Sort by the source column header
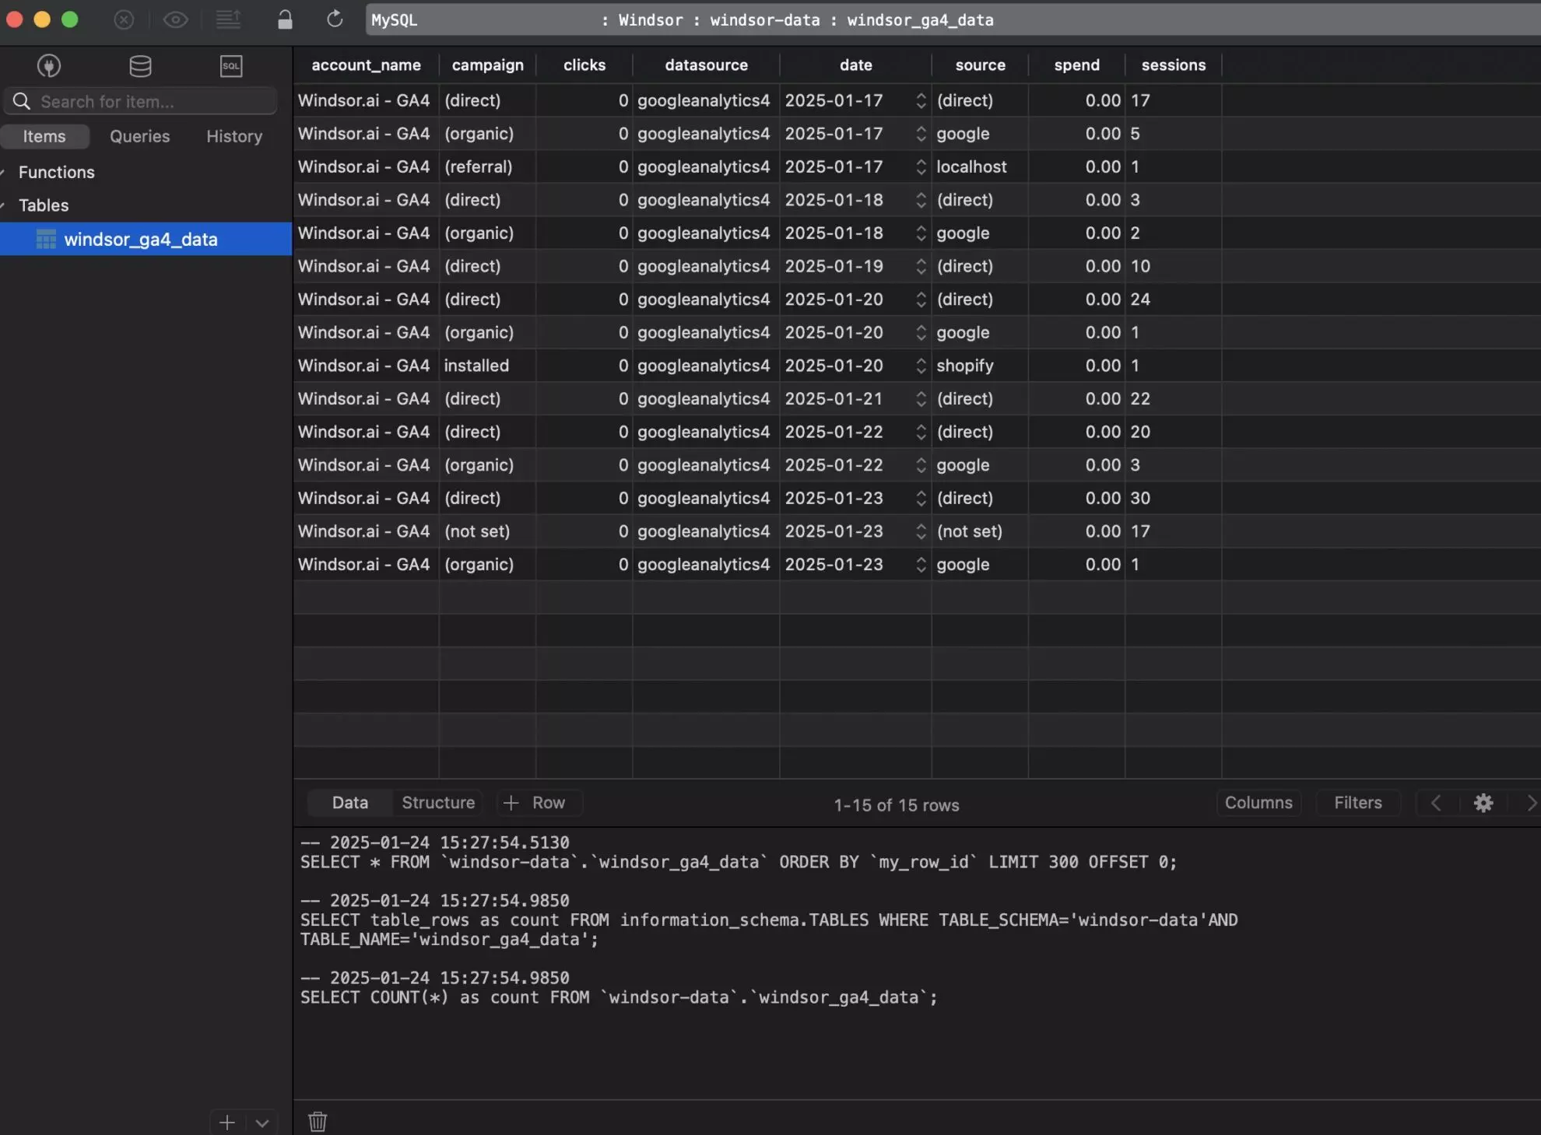The image size is (1541, 1135). click(x=981, y=65)
